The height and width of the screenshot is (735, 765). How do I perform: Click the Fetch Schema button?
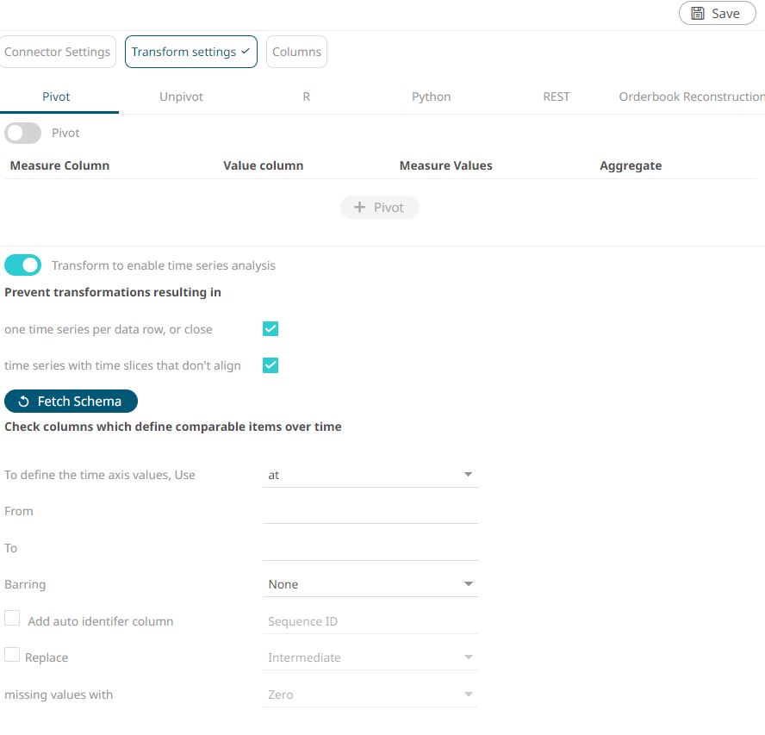click(71, 402)
